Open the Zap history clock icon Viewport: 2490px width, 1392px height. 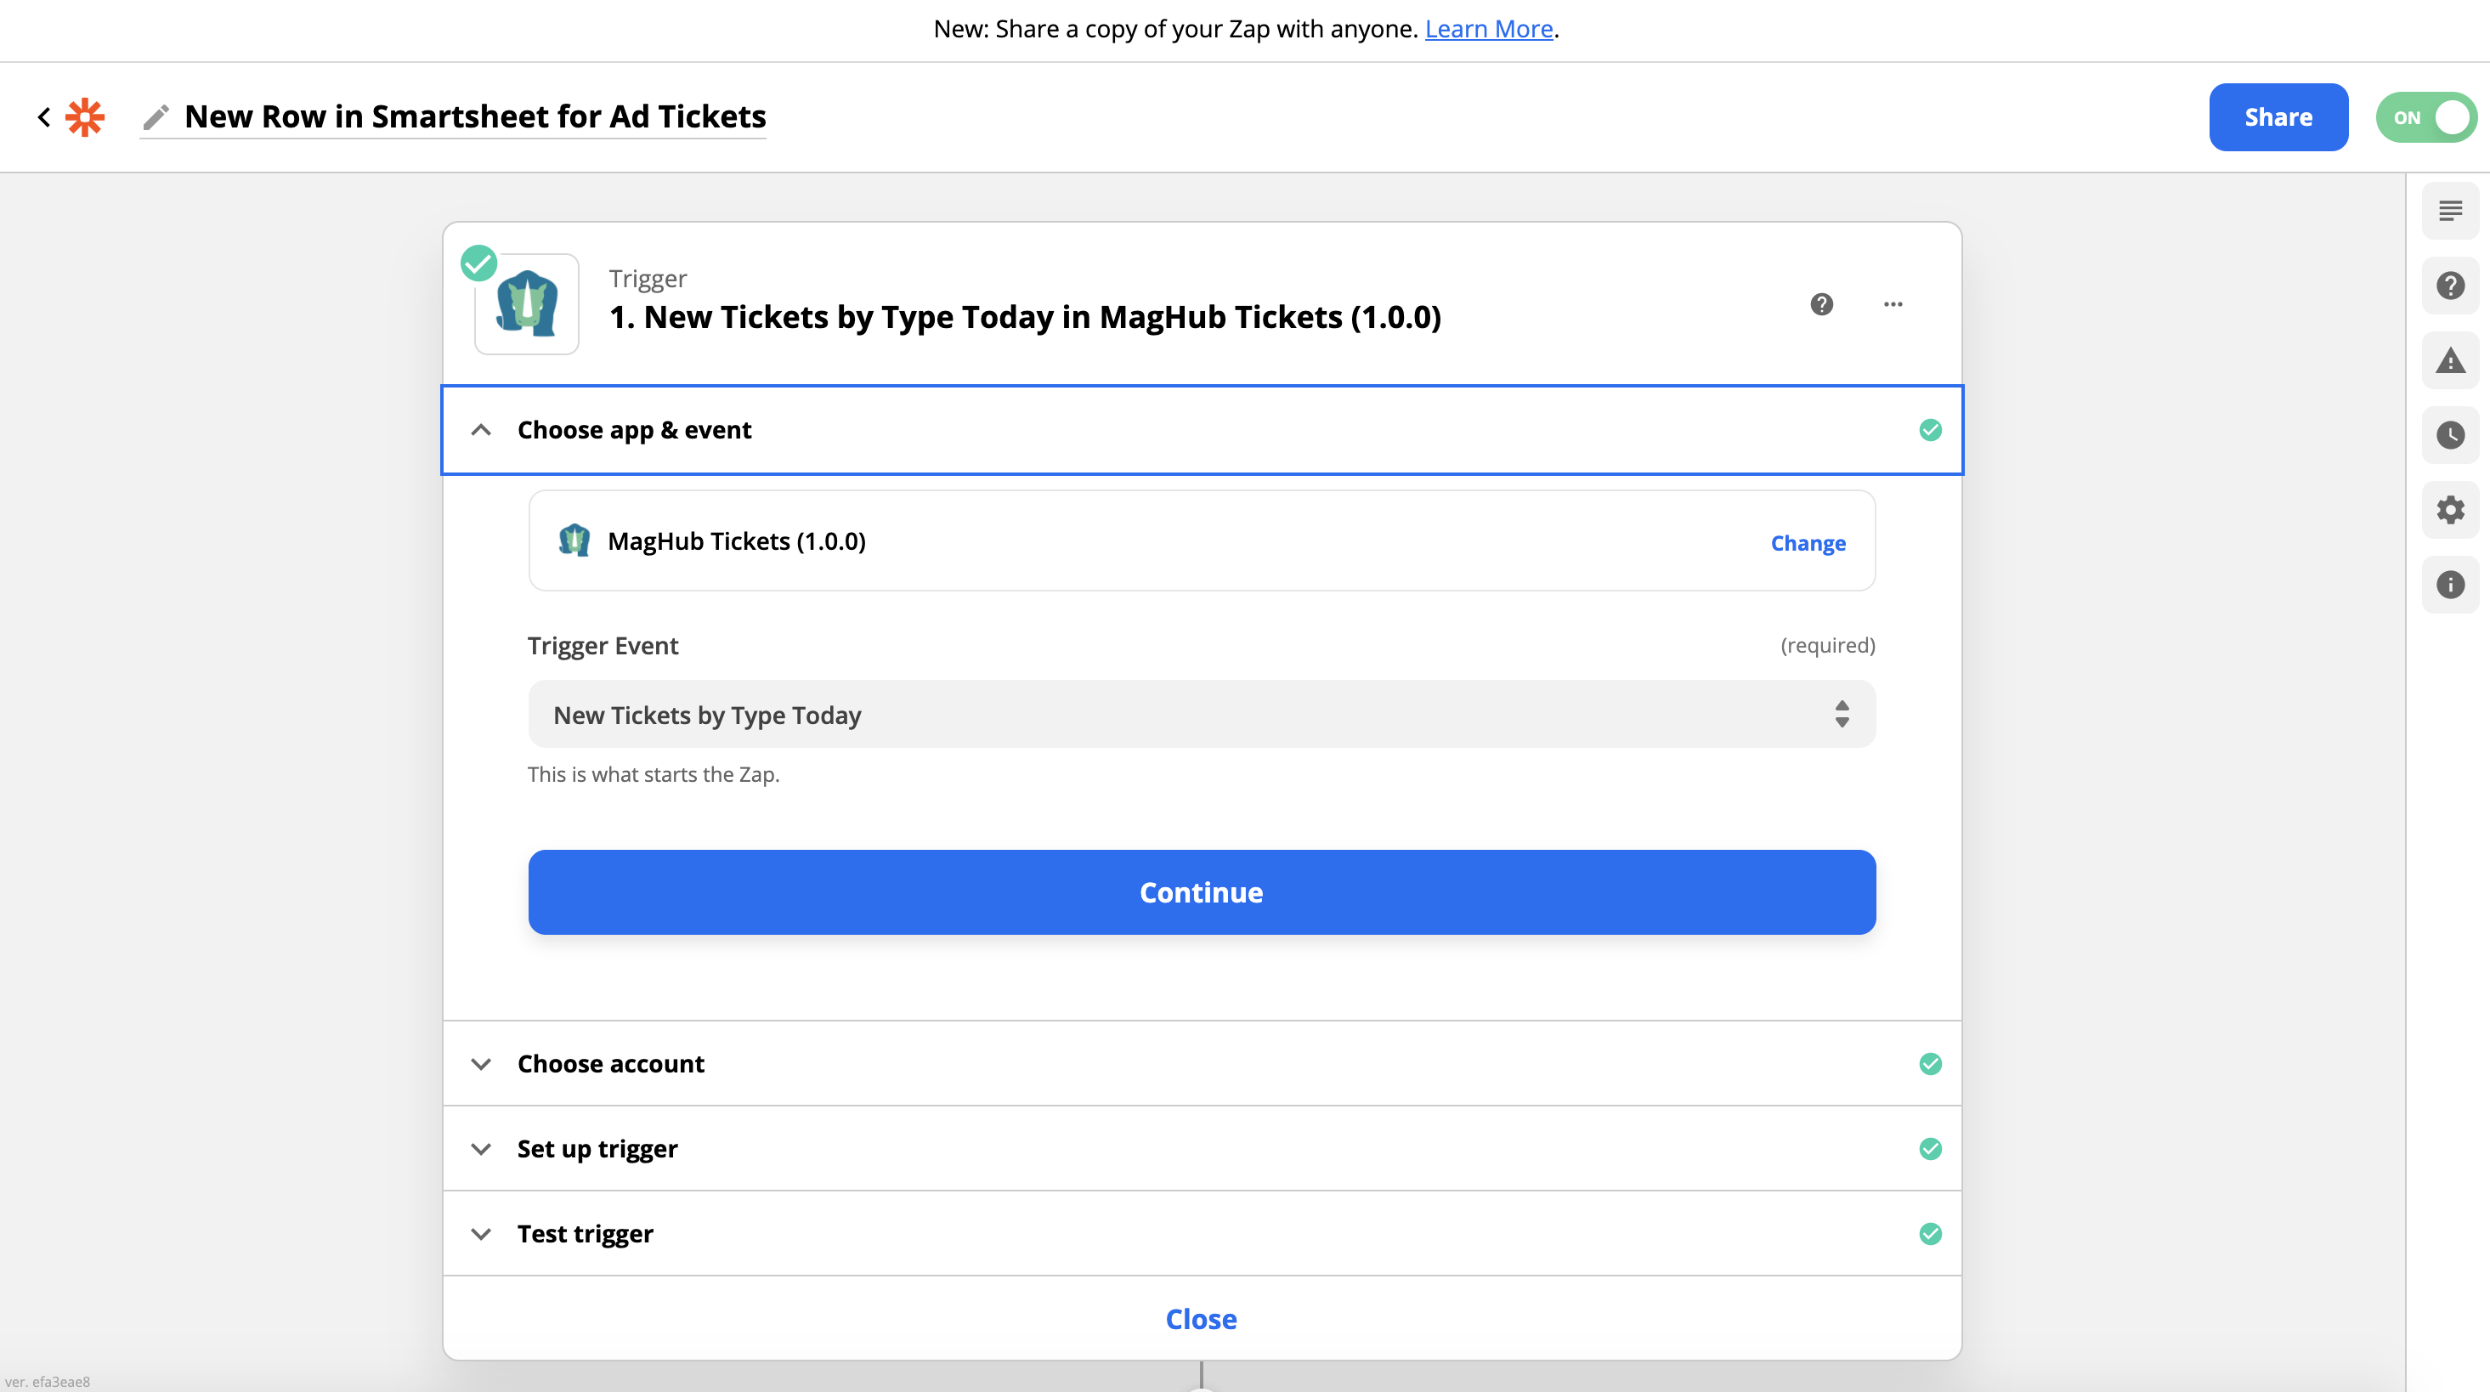click(x=2449, y=435)
